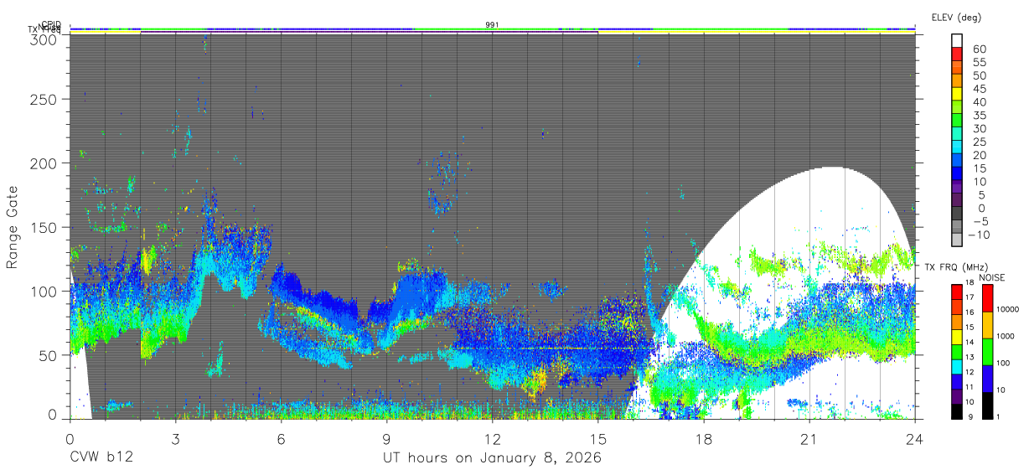
Task: Click the "100" range gate tick label
Action: 44,291
